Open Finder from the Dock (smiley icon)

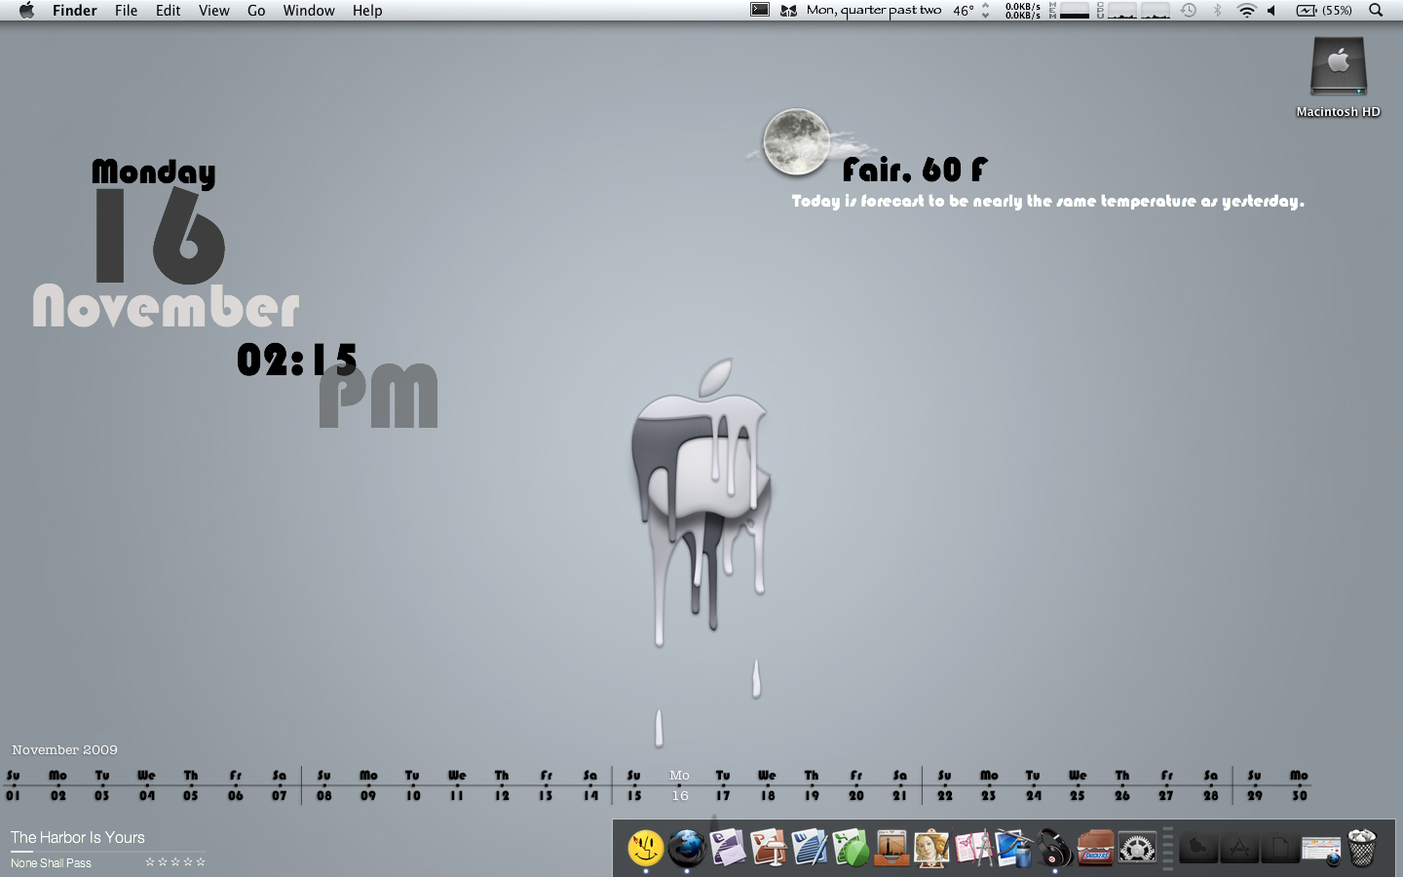(645, 848)
